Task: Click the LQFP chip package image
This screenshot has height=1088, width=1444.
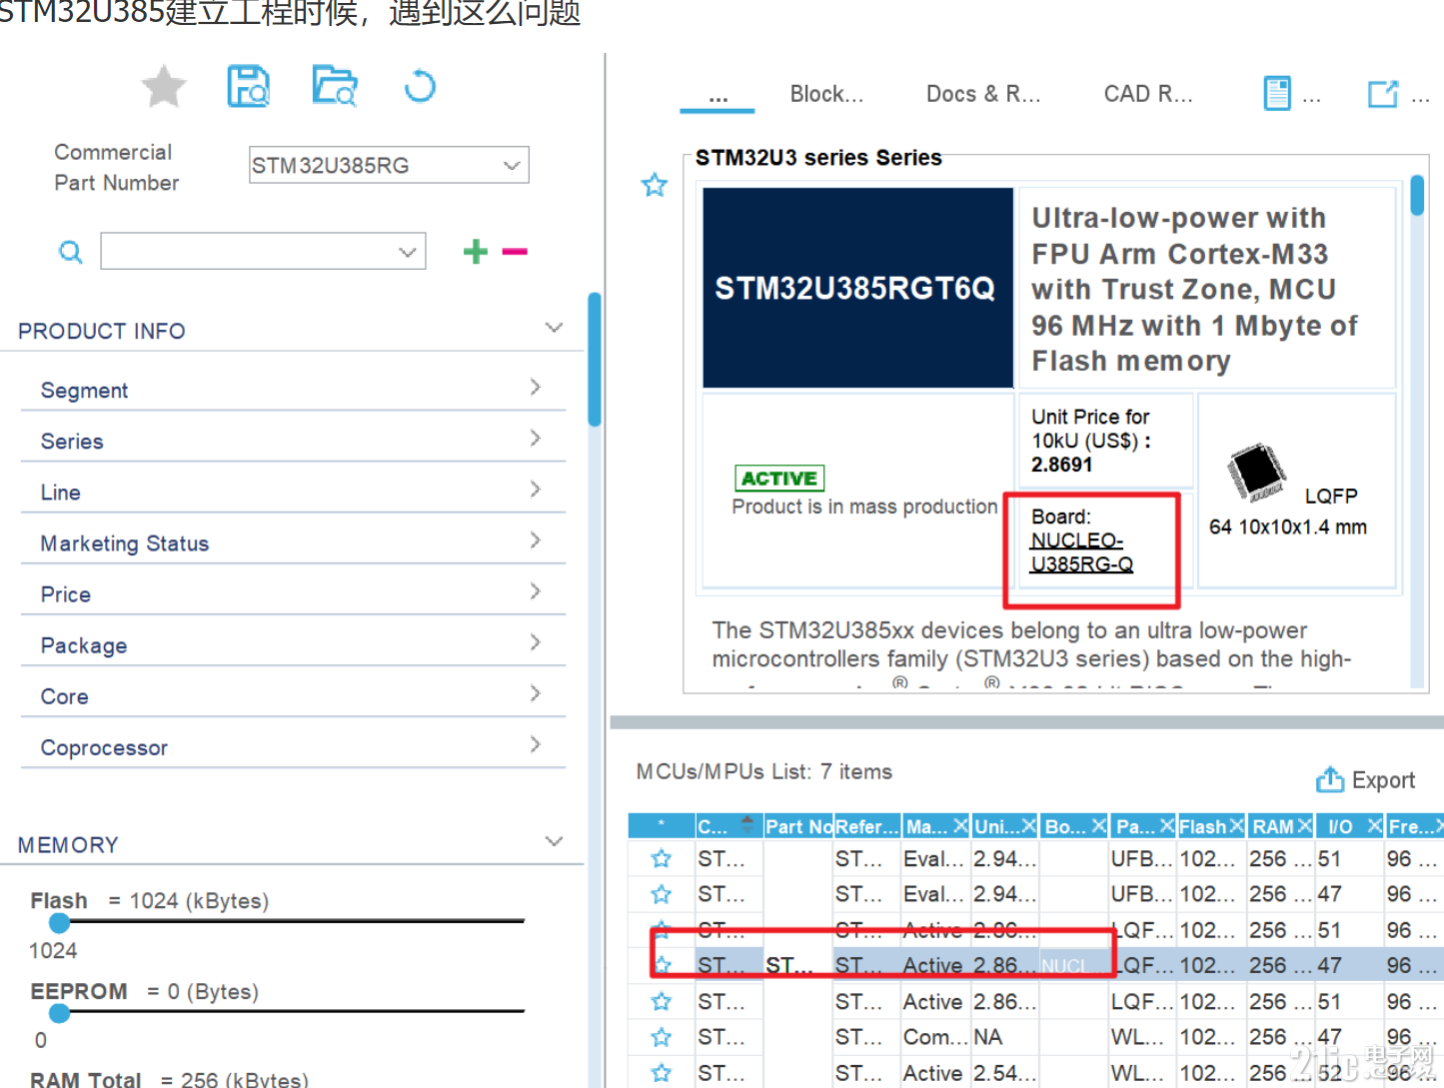Action: point(1257,472)
